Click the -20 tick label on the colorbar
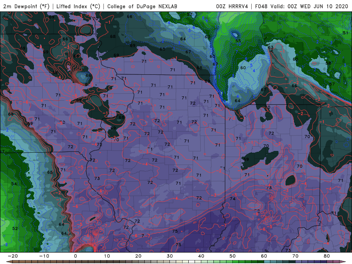352x264 pixels. tap(13, 256)
